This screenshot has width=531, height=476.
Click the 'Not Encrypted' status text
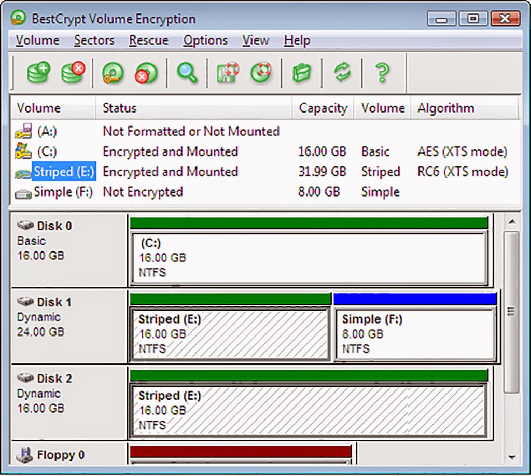[143, 192]
